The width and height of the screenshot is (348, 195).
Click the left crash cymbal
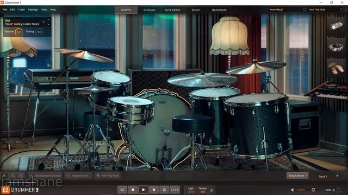(x=84, y=55)
